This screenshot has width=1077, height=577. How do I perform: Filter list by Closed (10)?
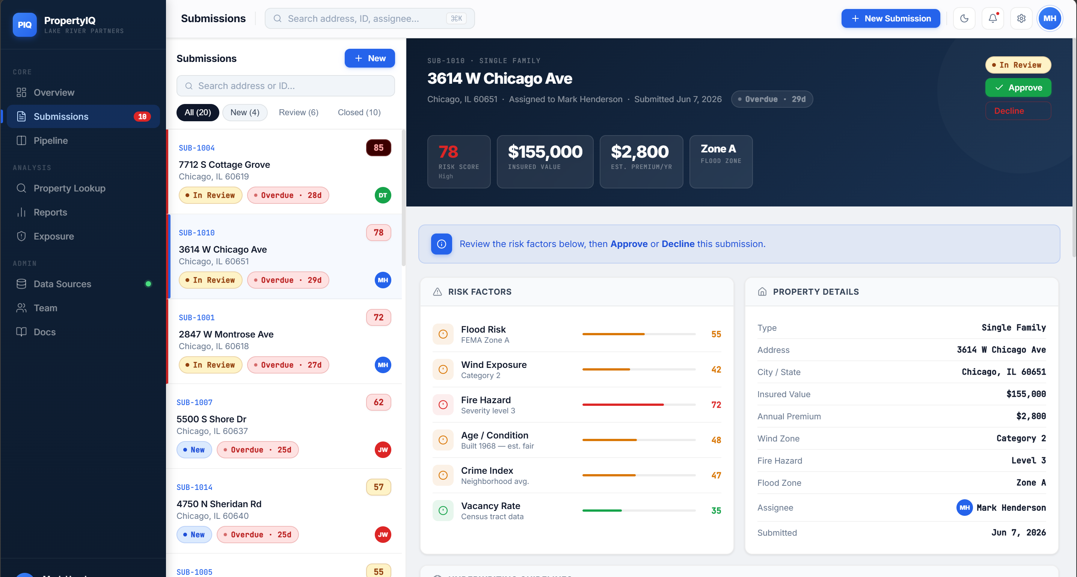(359, 112)
